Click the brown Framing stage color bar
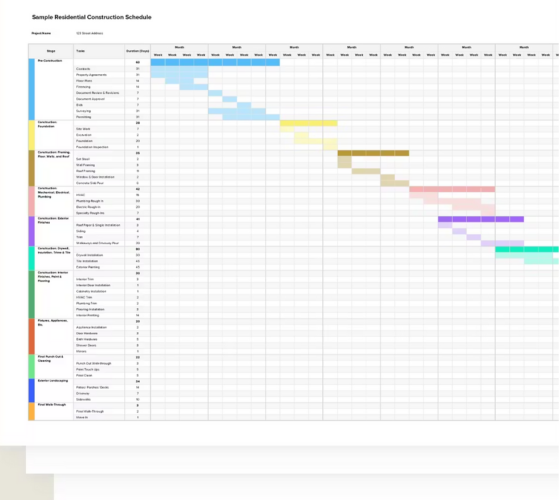Screen dimensions: 559x500 (x=32, y=168)
